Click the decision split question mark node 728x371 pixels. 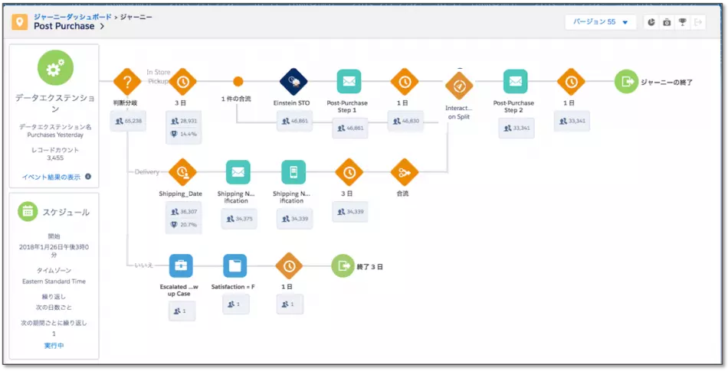(126, 82)
